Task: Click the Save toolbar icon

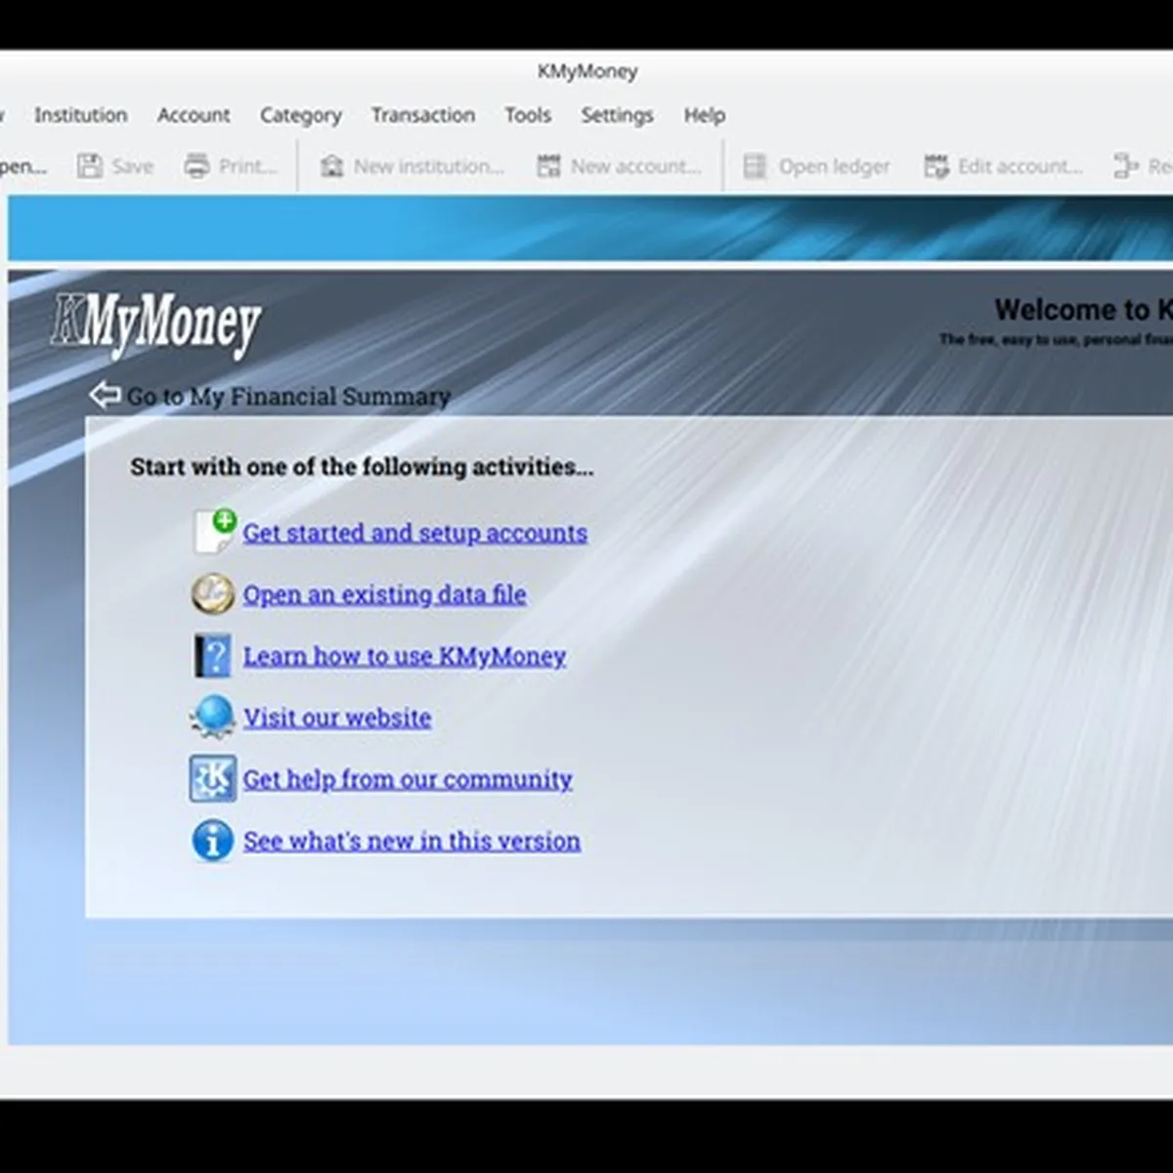Action: (x=90, y=166)
